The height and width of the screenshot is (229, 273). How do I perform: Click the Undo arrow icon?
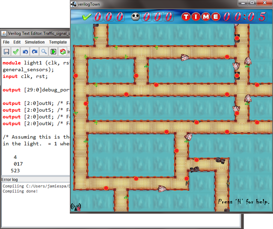(25, 52)
